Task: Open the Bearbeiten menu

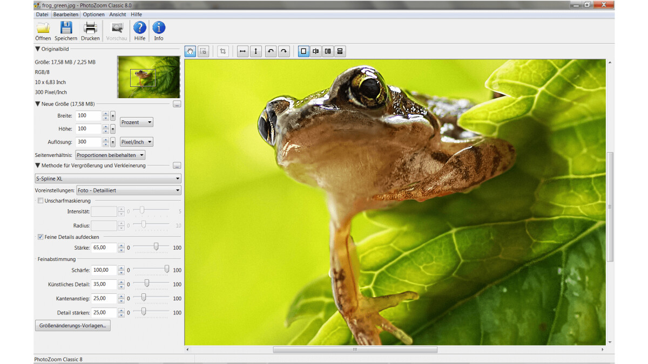Action: pos(66,15)
